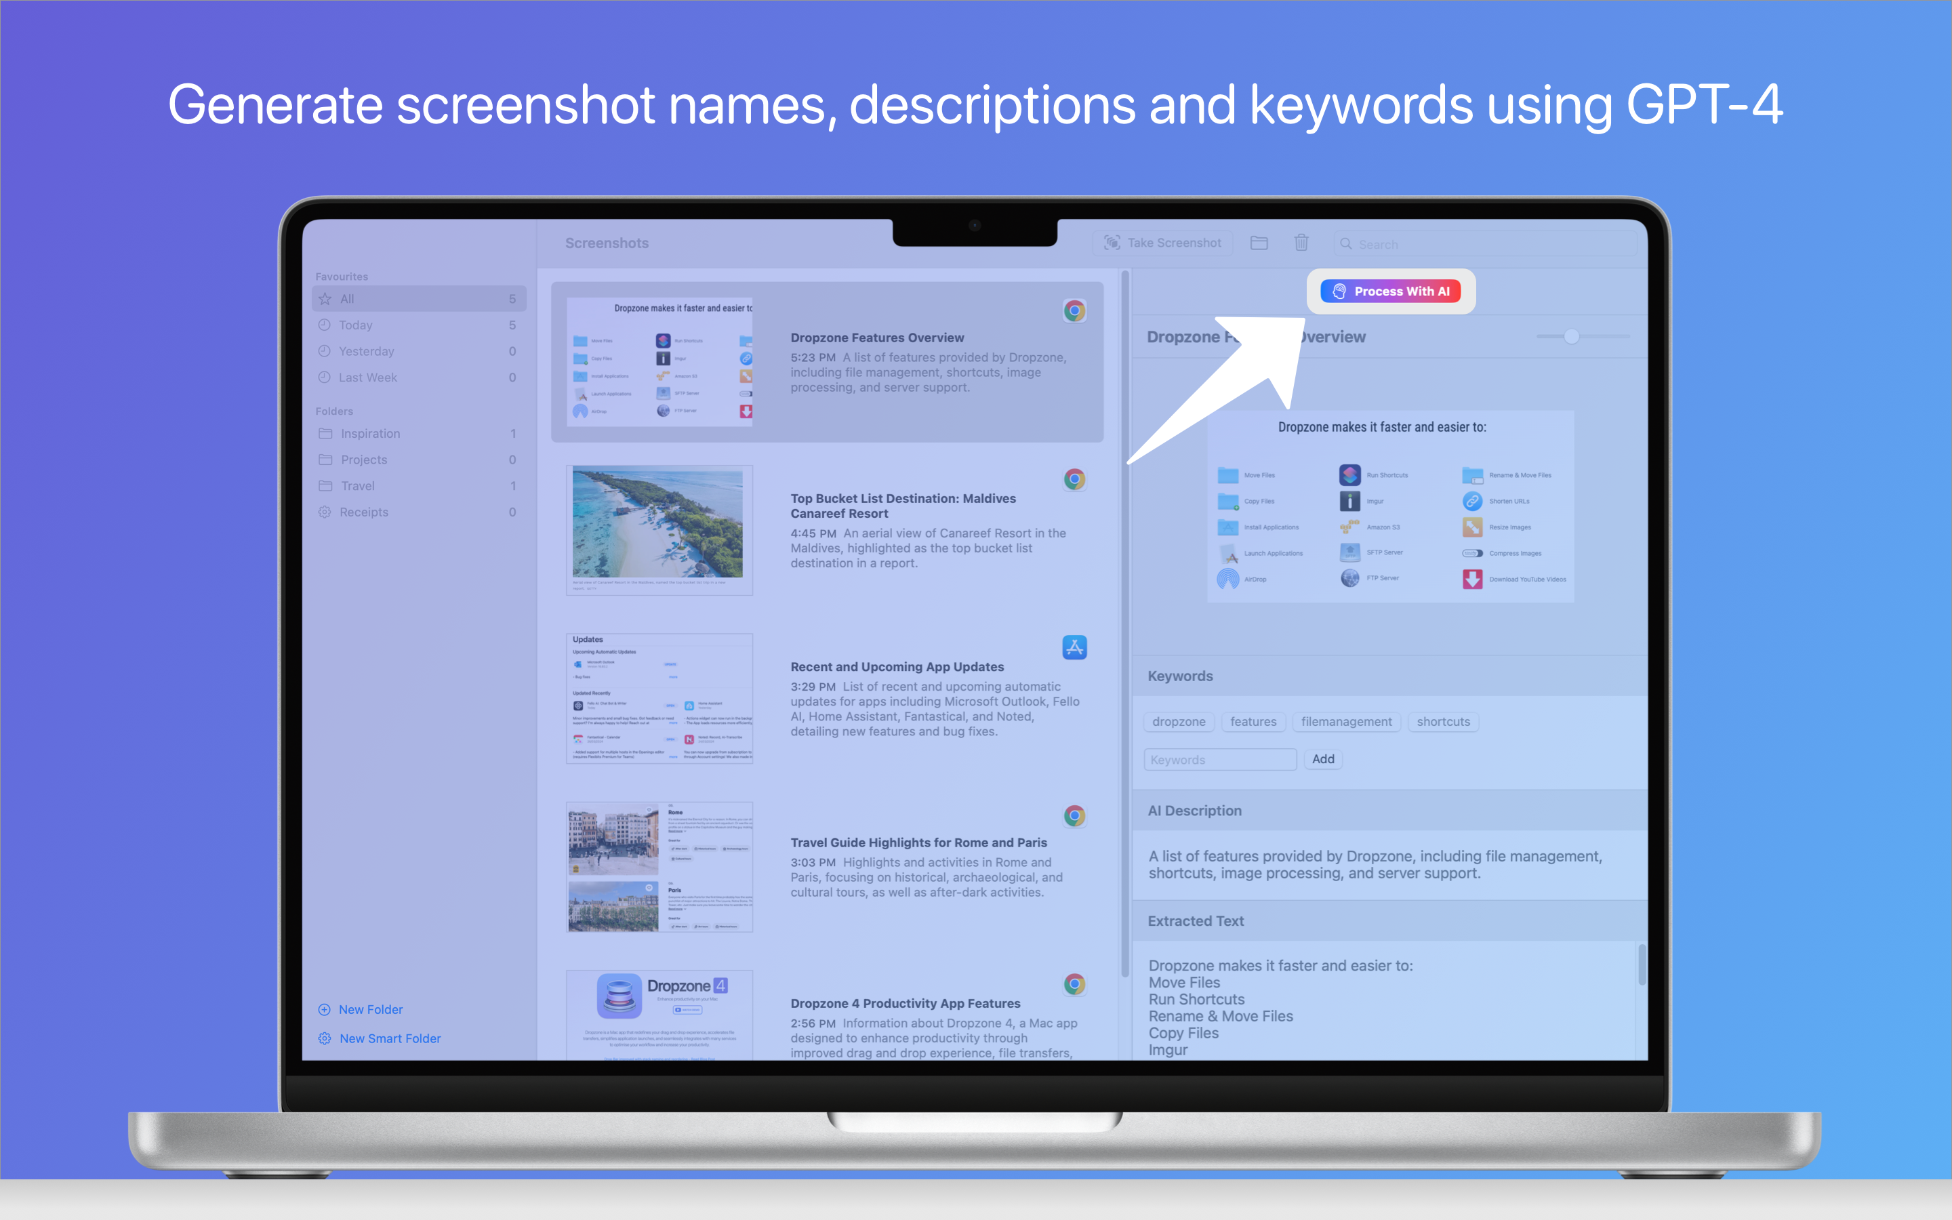Click Chrome icon on Rome and Paris row
This screenshot has height=1220, width=1952.
coord(1074,816)
